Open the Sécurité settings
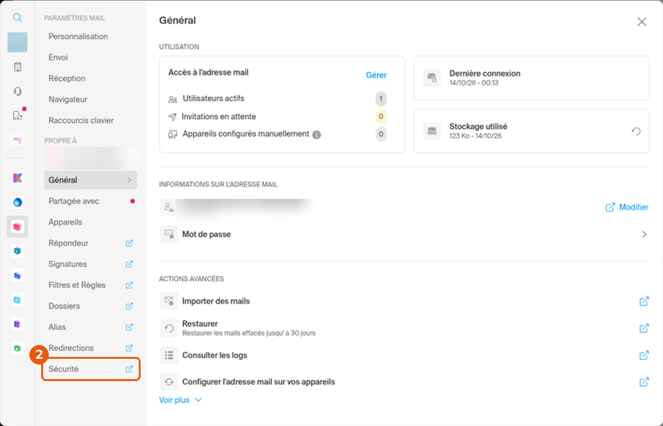 click(x=90, y=369)
